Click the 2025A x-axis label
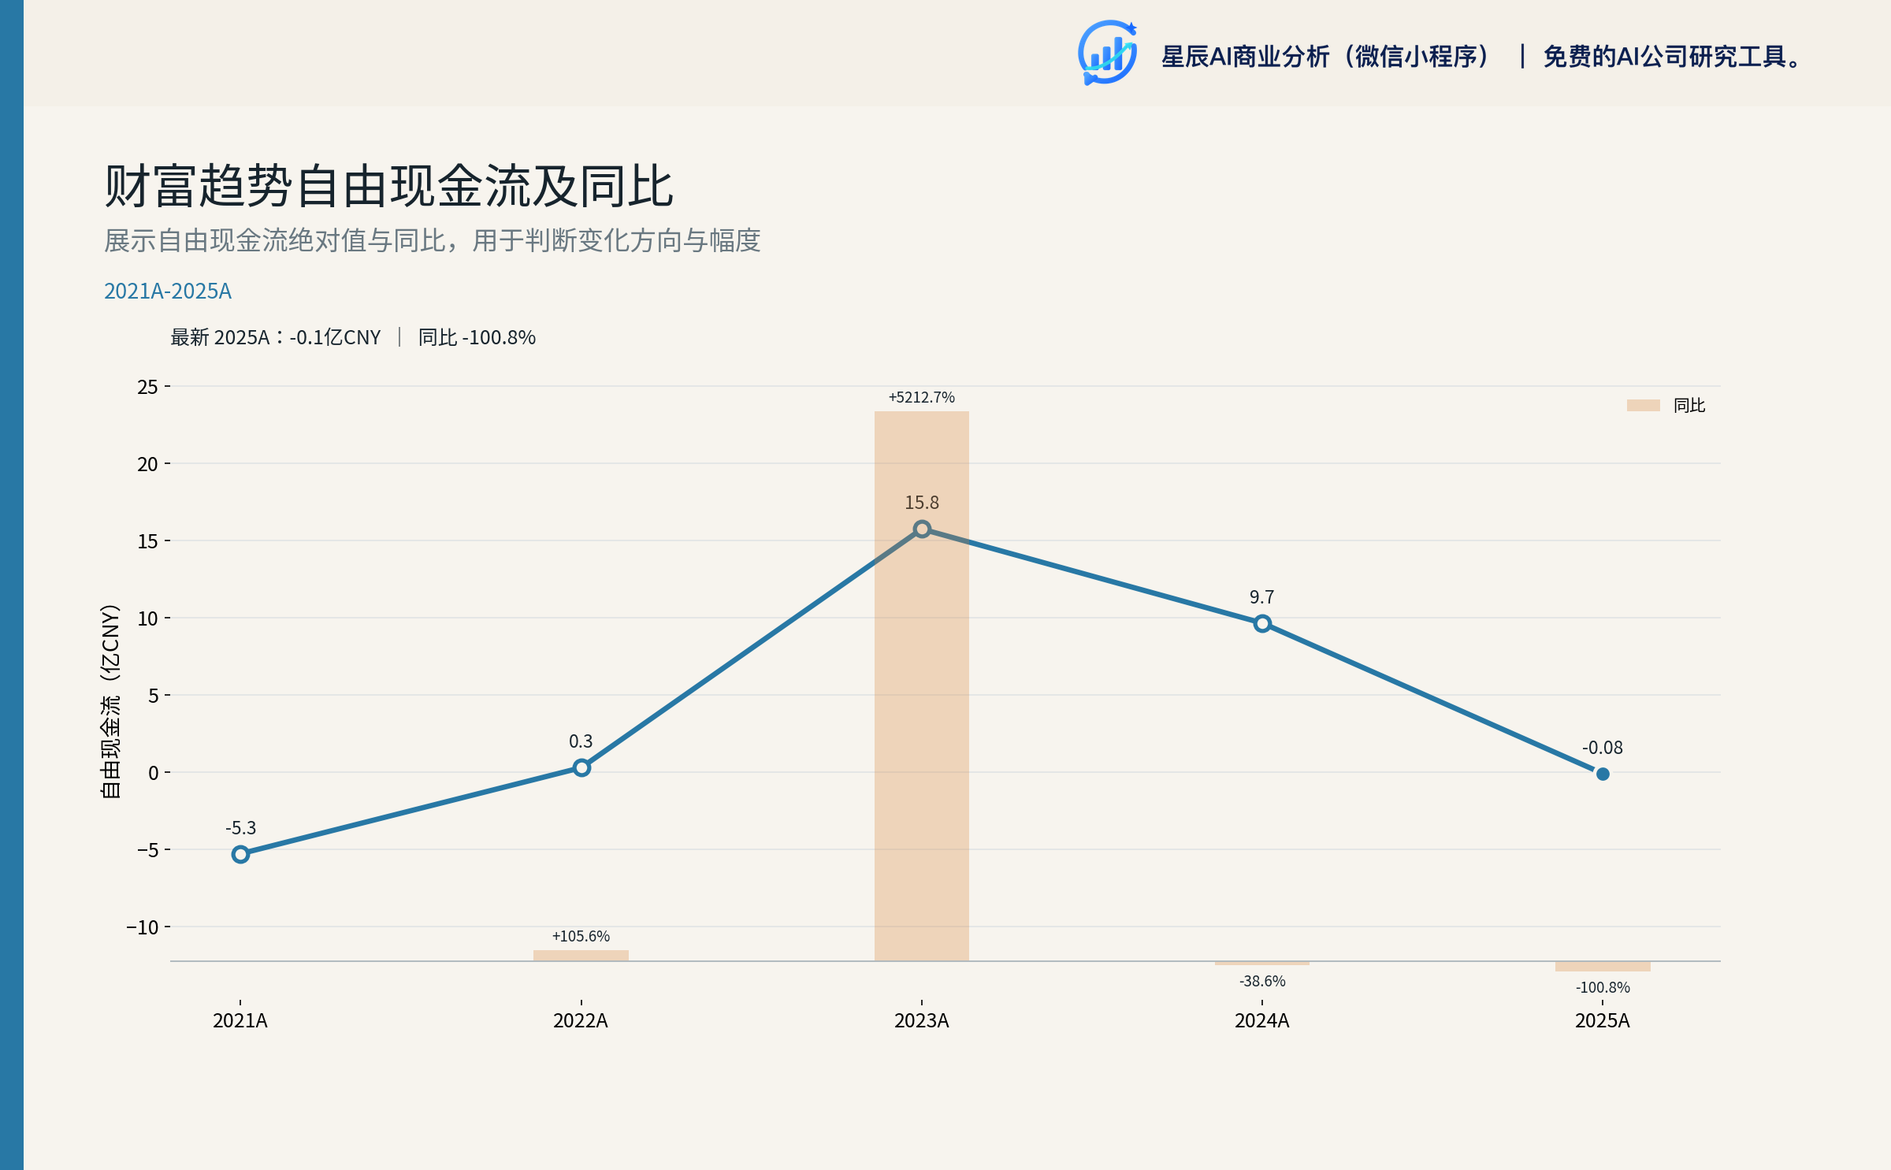1891x1170 pixels. (1603, 1020)
